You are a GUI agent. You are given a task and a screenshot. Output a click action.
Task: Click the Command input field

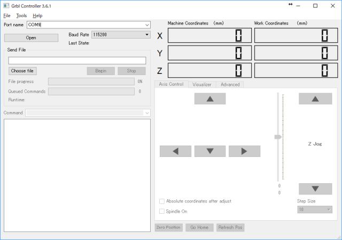85,113
